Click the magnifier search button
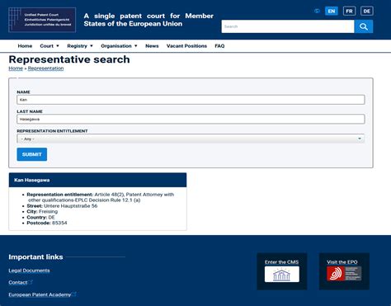This screenshot has width=391, height=306. coord(364,26)
